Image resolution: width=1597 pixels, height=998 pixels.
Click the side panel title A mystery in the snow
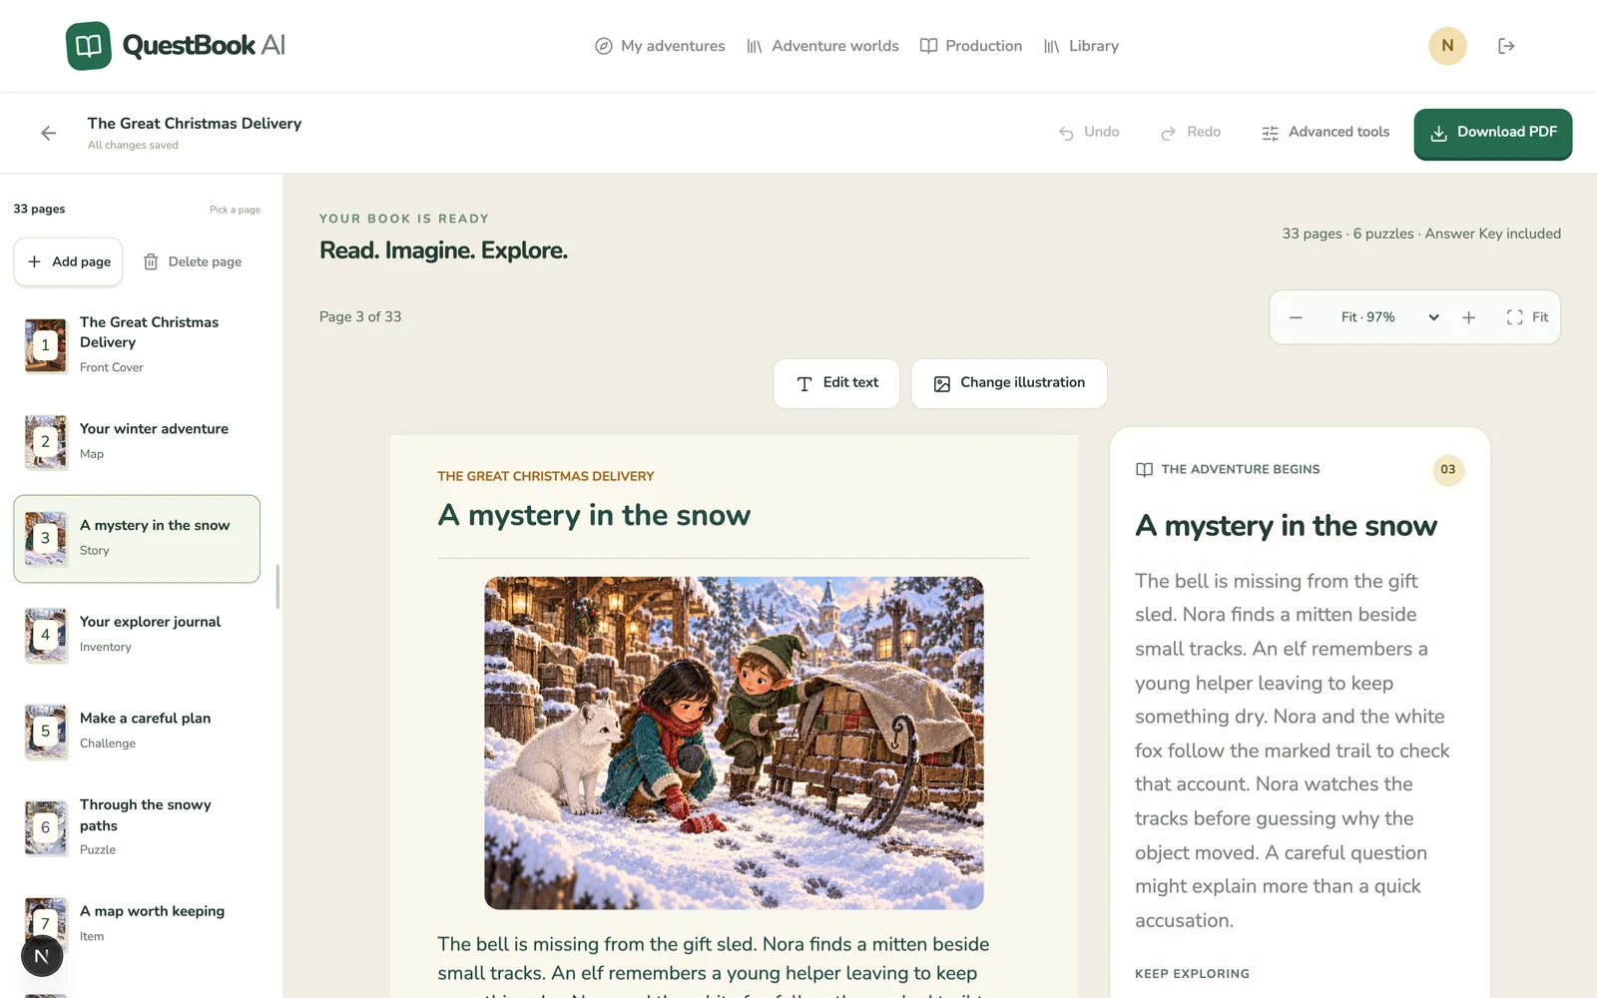(x=1286, y=526)
